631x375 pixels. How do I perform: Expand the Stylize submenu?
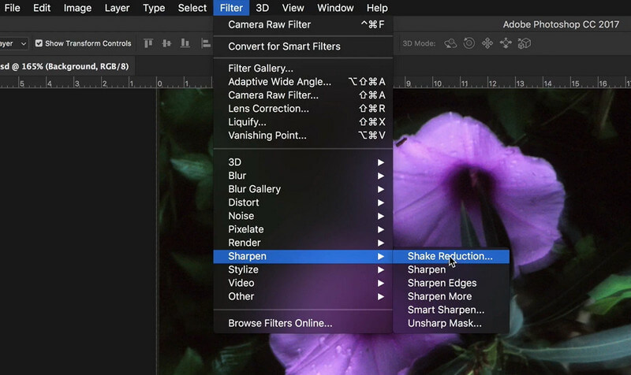pos(303,269)
